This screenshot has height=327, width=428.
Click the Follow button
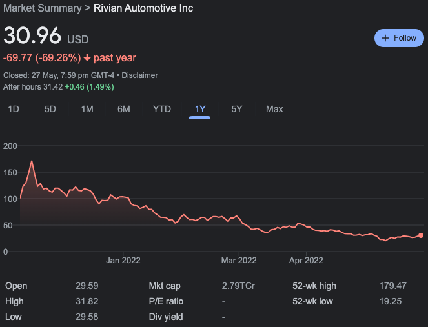click(399, 38)
